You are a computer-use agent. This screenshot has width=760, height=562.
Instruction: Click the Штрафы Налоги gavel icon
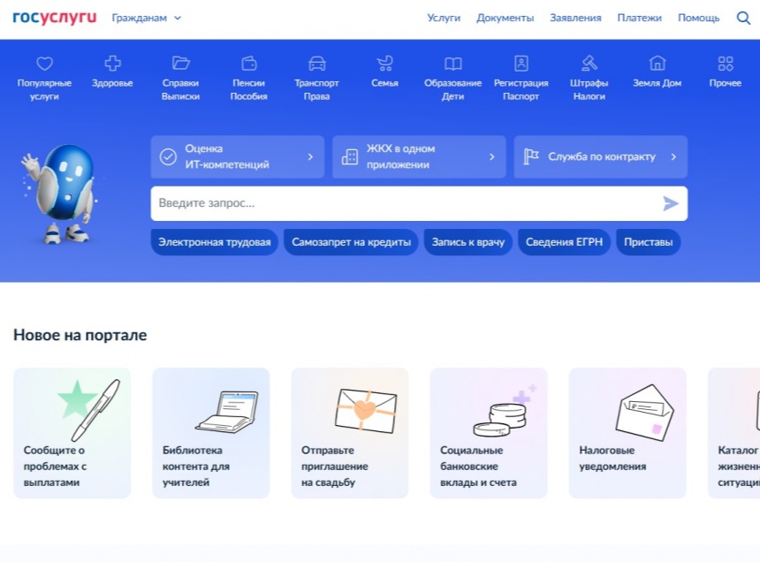pyautogui.click(x=589, y=64)
